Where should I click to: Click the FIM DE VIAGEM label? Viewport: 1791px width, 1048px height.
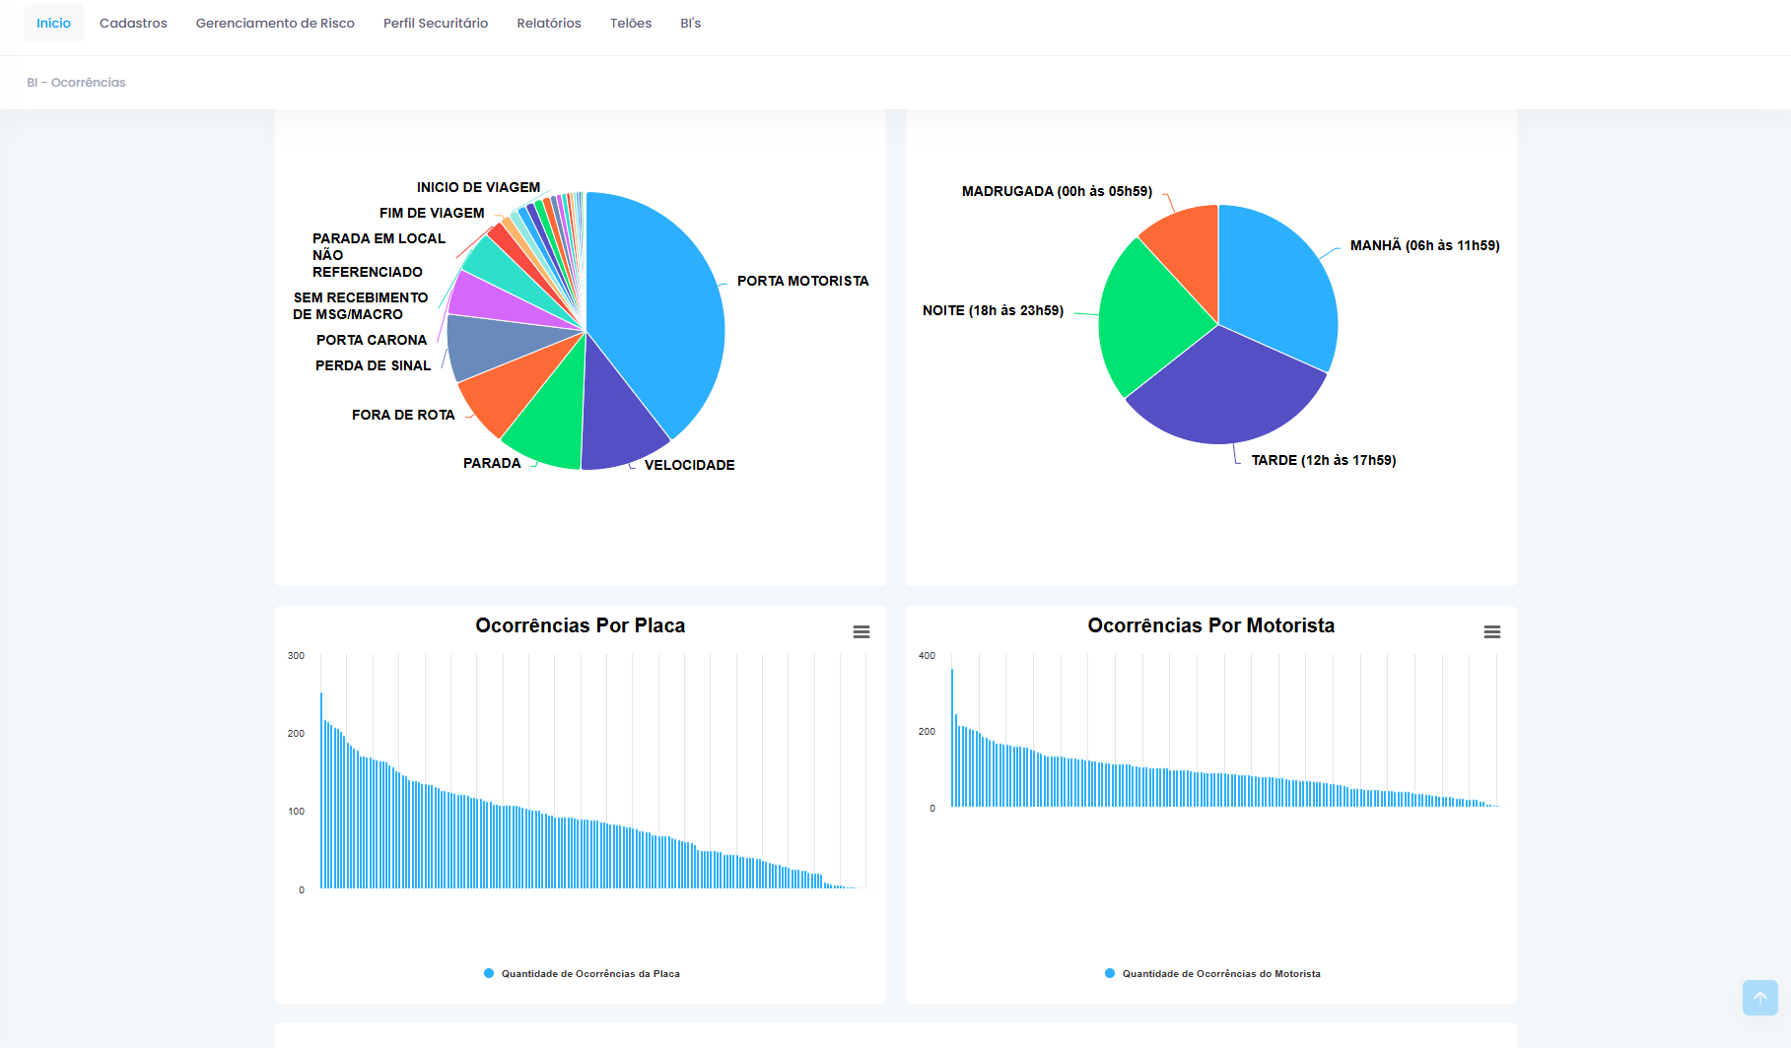pos(432,213)
